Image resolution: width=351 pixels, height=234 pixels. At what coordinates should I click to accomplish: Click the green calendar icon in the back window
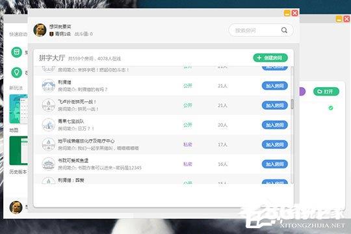click(x=16, y=52)
